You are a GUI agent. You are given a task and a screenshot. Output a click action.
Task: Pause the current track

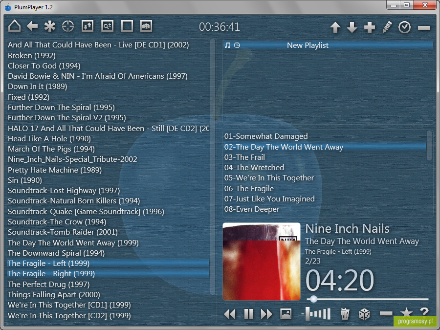(x=249, y=314)
